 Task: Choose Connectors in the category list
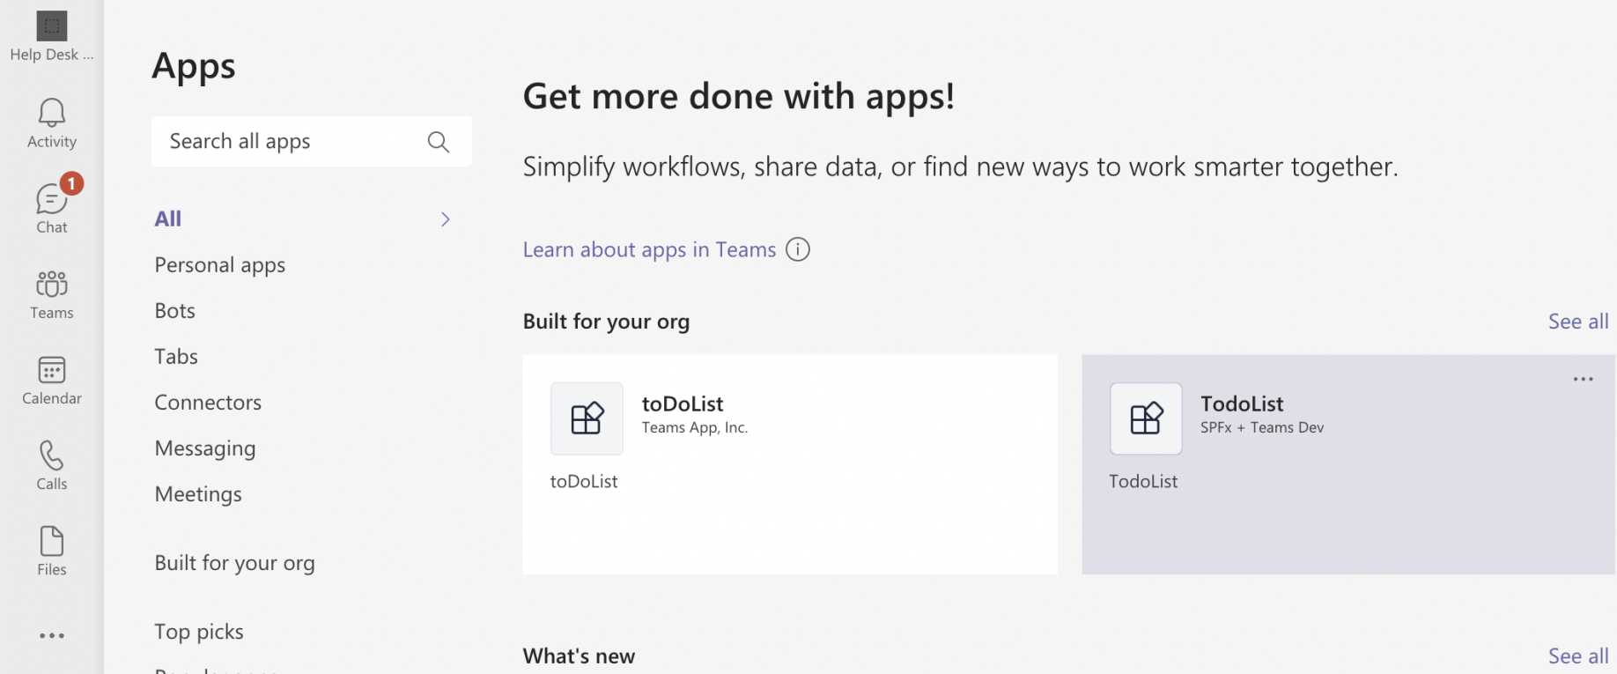(x=208, y=403)
